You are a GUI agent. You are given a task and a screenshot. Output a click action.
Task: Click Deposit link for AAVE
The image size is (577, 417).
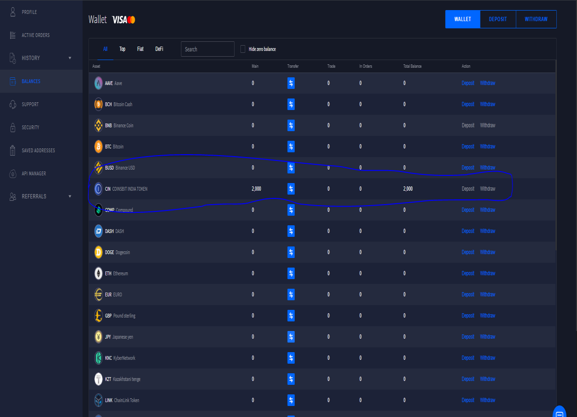(x=468, y=83)
